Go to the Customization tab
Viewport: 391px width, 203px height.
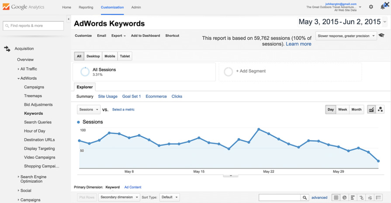(112, 7)
